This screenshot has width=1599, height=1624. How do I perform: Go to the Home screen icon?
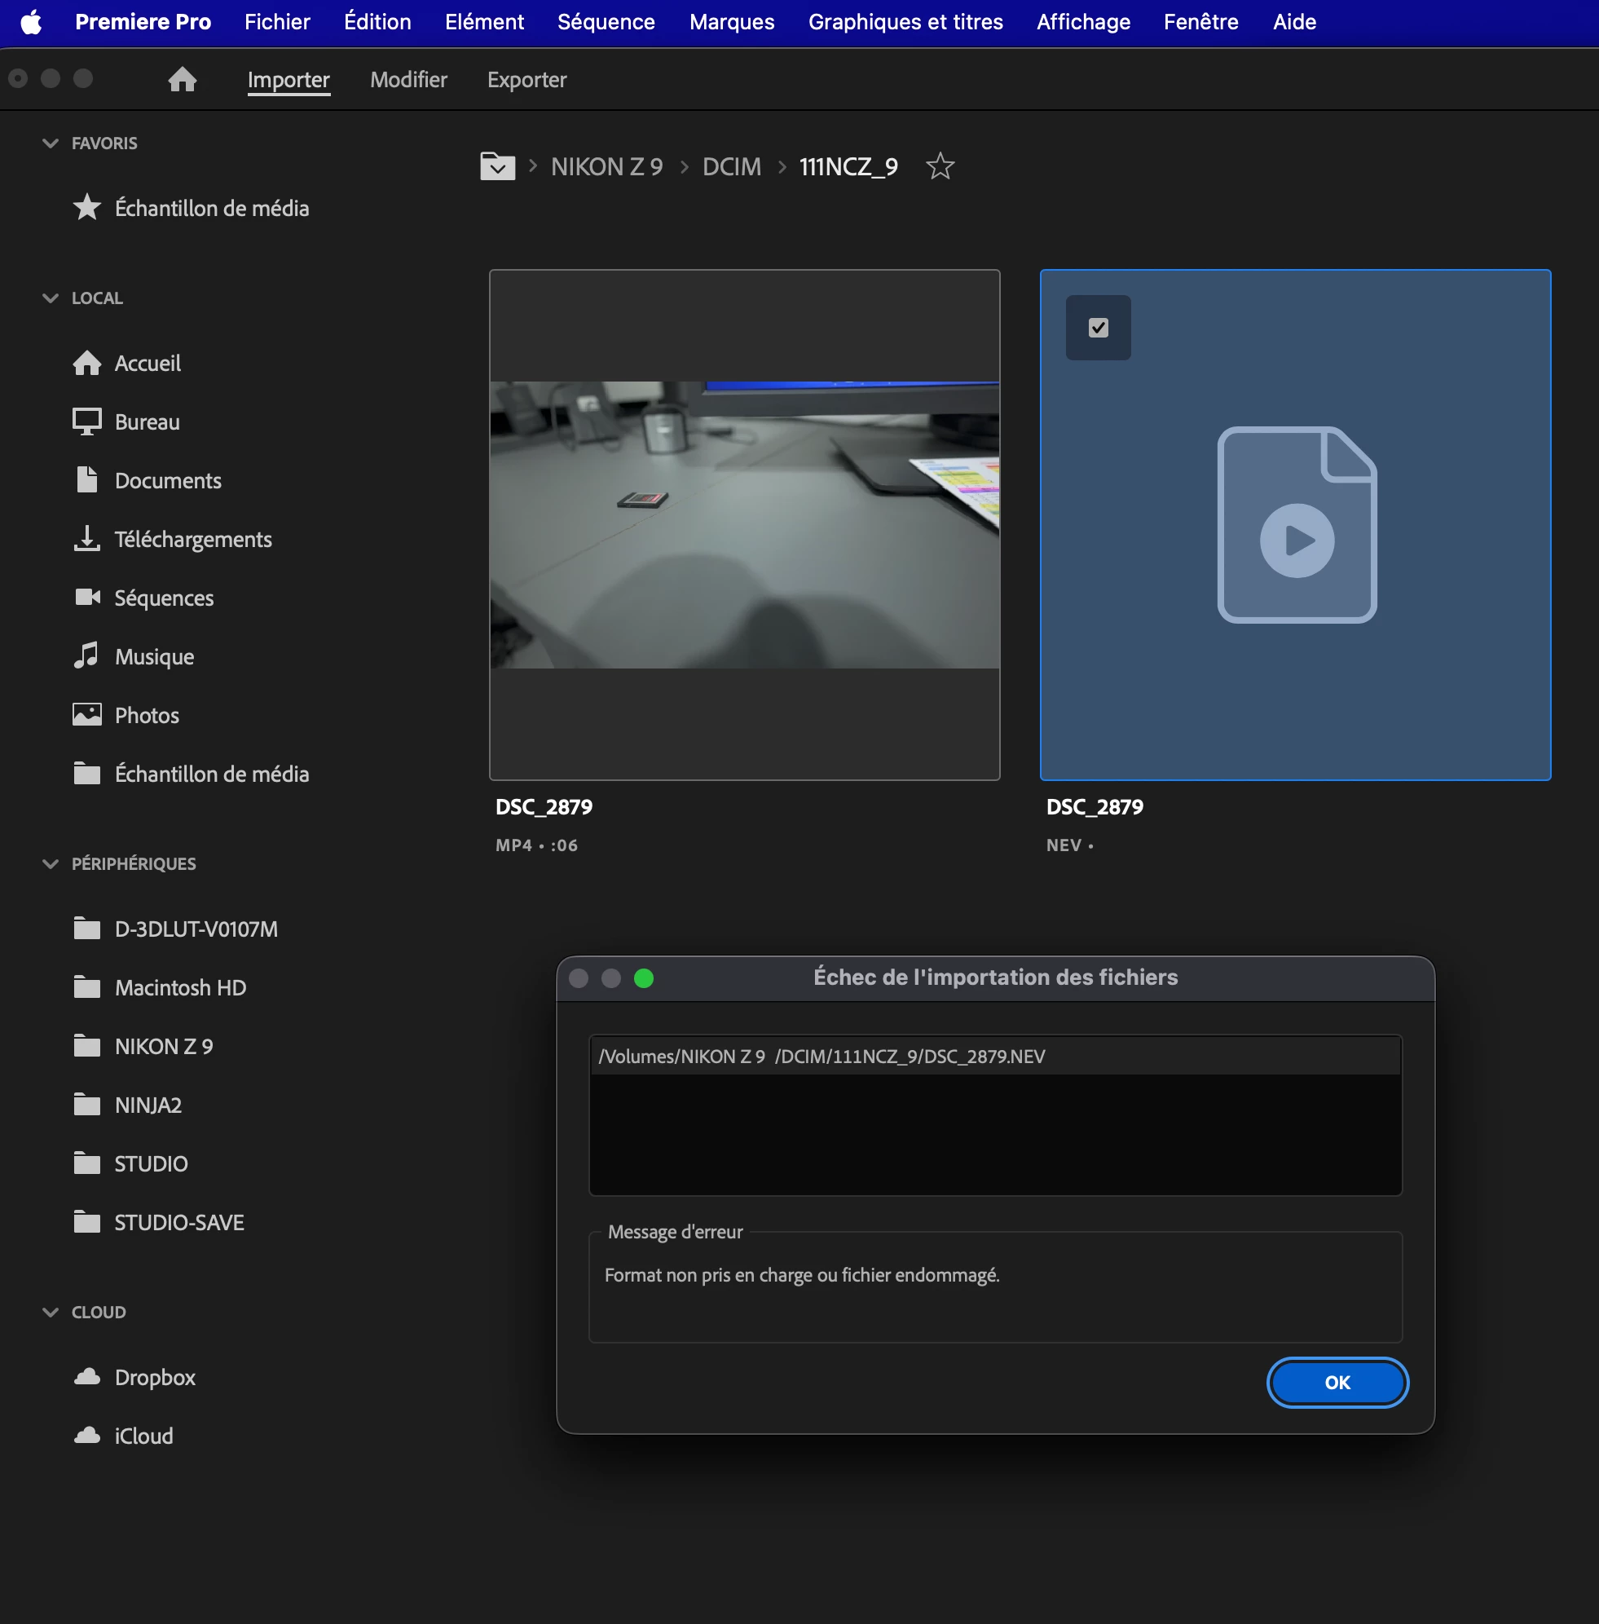(183, 80)
